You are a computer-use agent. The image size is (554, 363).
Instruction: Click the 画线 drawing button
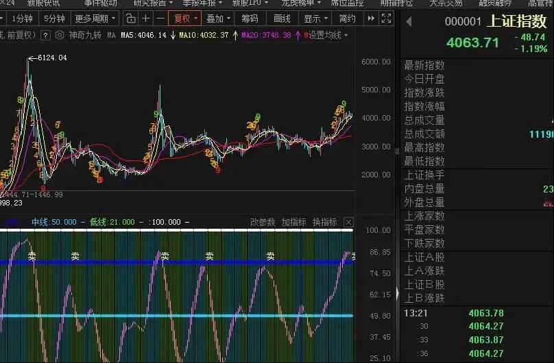pos(282,18)
